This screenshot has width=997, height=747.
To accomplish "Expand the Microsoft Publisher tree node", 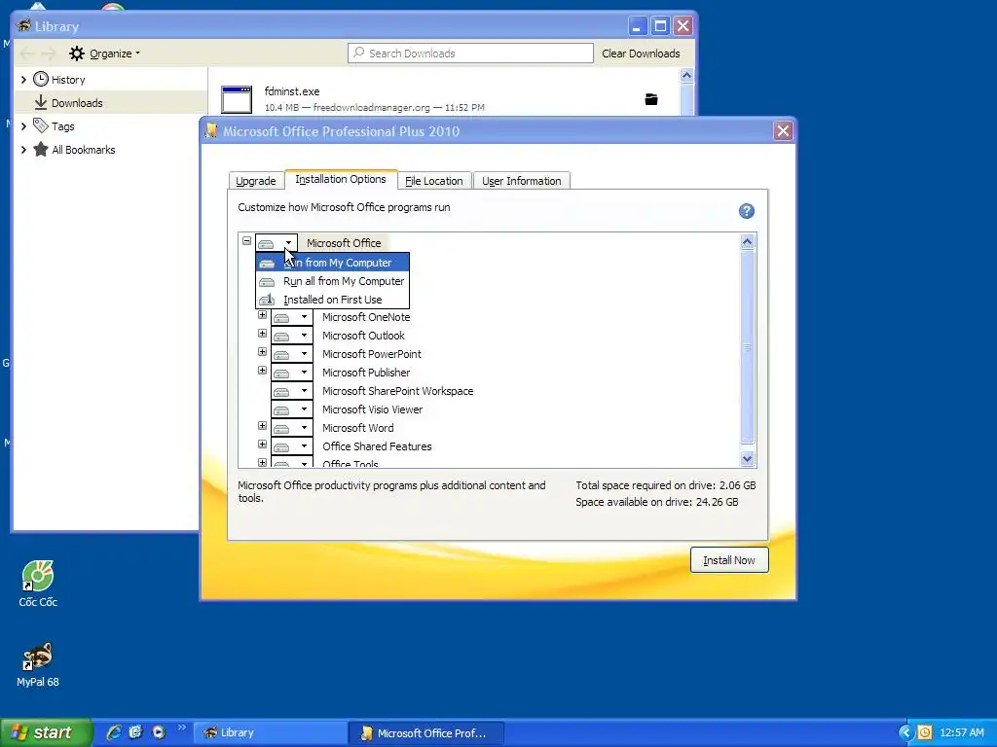I will point(262,371).
